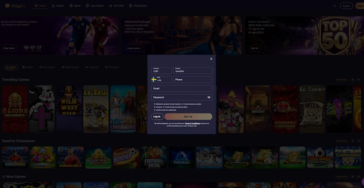The width and height of the screenshot is (364, 188).
Task: Select the Casino category tab
Action: [27, 67]
